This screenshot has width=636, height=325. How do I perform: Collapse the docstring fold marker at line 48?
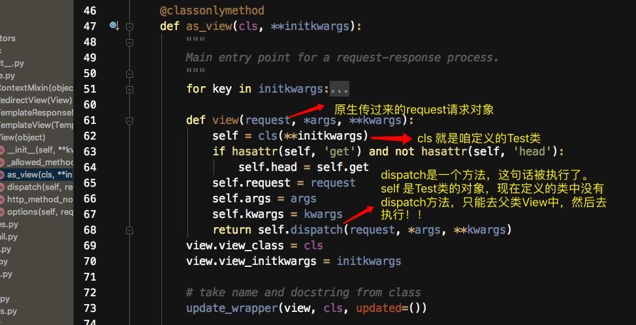(129, 42)
